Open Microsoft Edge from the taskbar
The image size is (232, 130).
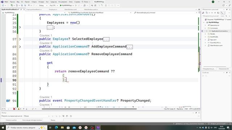(57, 127)
